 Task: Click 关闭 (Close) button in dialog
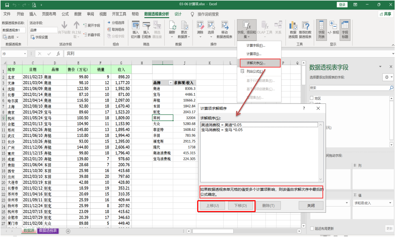(x=311, y=205)
